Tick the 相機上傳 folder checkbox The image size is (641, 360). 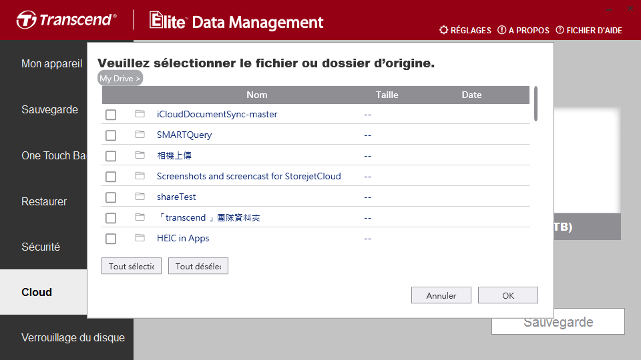tap(111, 156)
